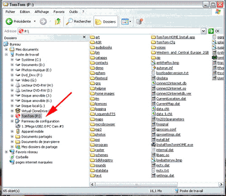Select the TomTom (P:) drive icon
Screen dimensions: 226x196
click(x=18, y=116)
